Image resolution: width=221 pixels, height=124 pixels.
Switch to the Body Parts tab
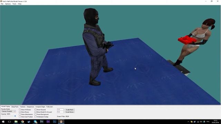[x=15, y=107]
